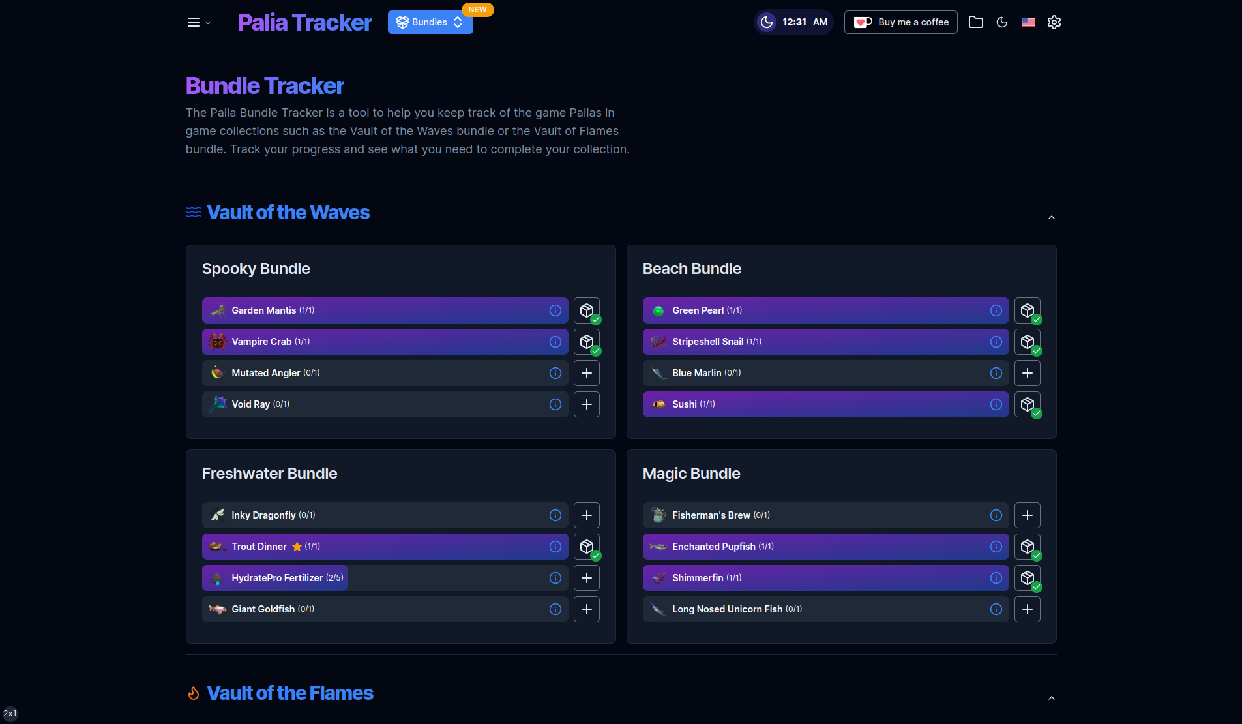The width and height of the screenshot is (1242, 724).
Task: Open the folder icon in the top bar
Action: [976, 22]
